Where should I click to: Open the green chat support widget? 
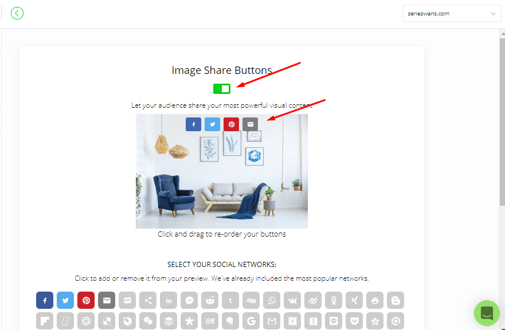click(487, 313)
